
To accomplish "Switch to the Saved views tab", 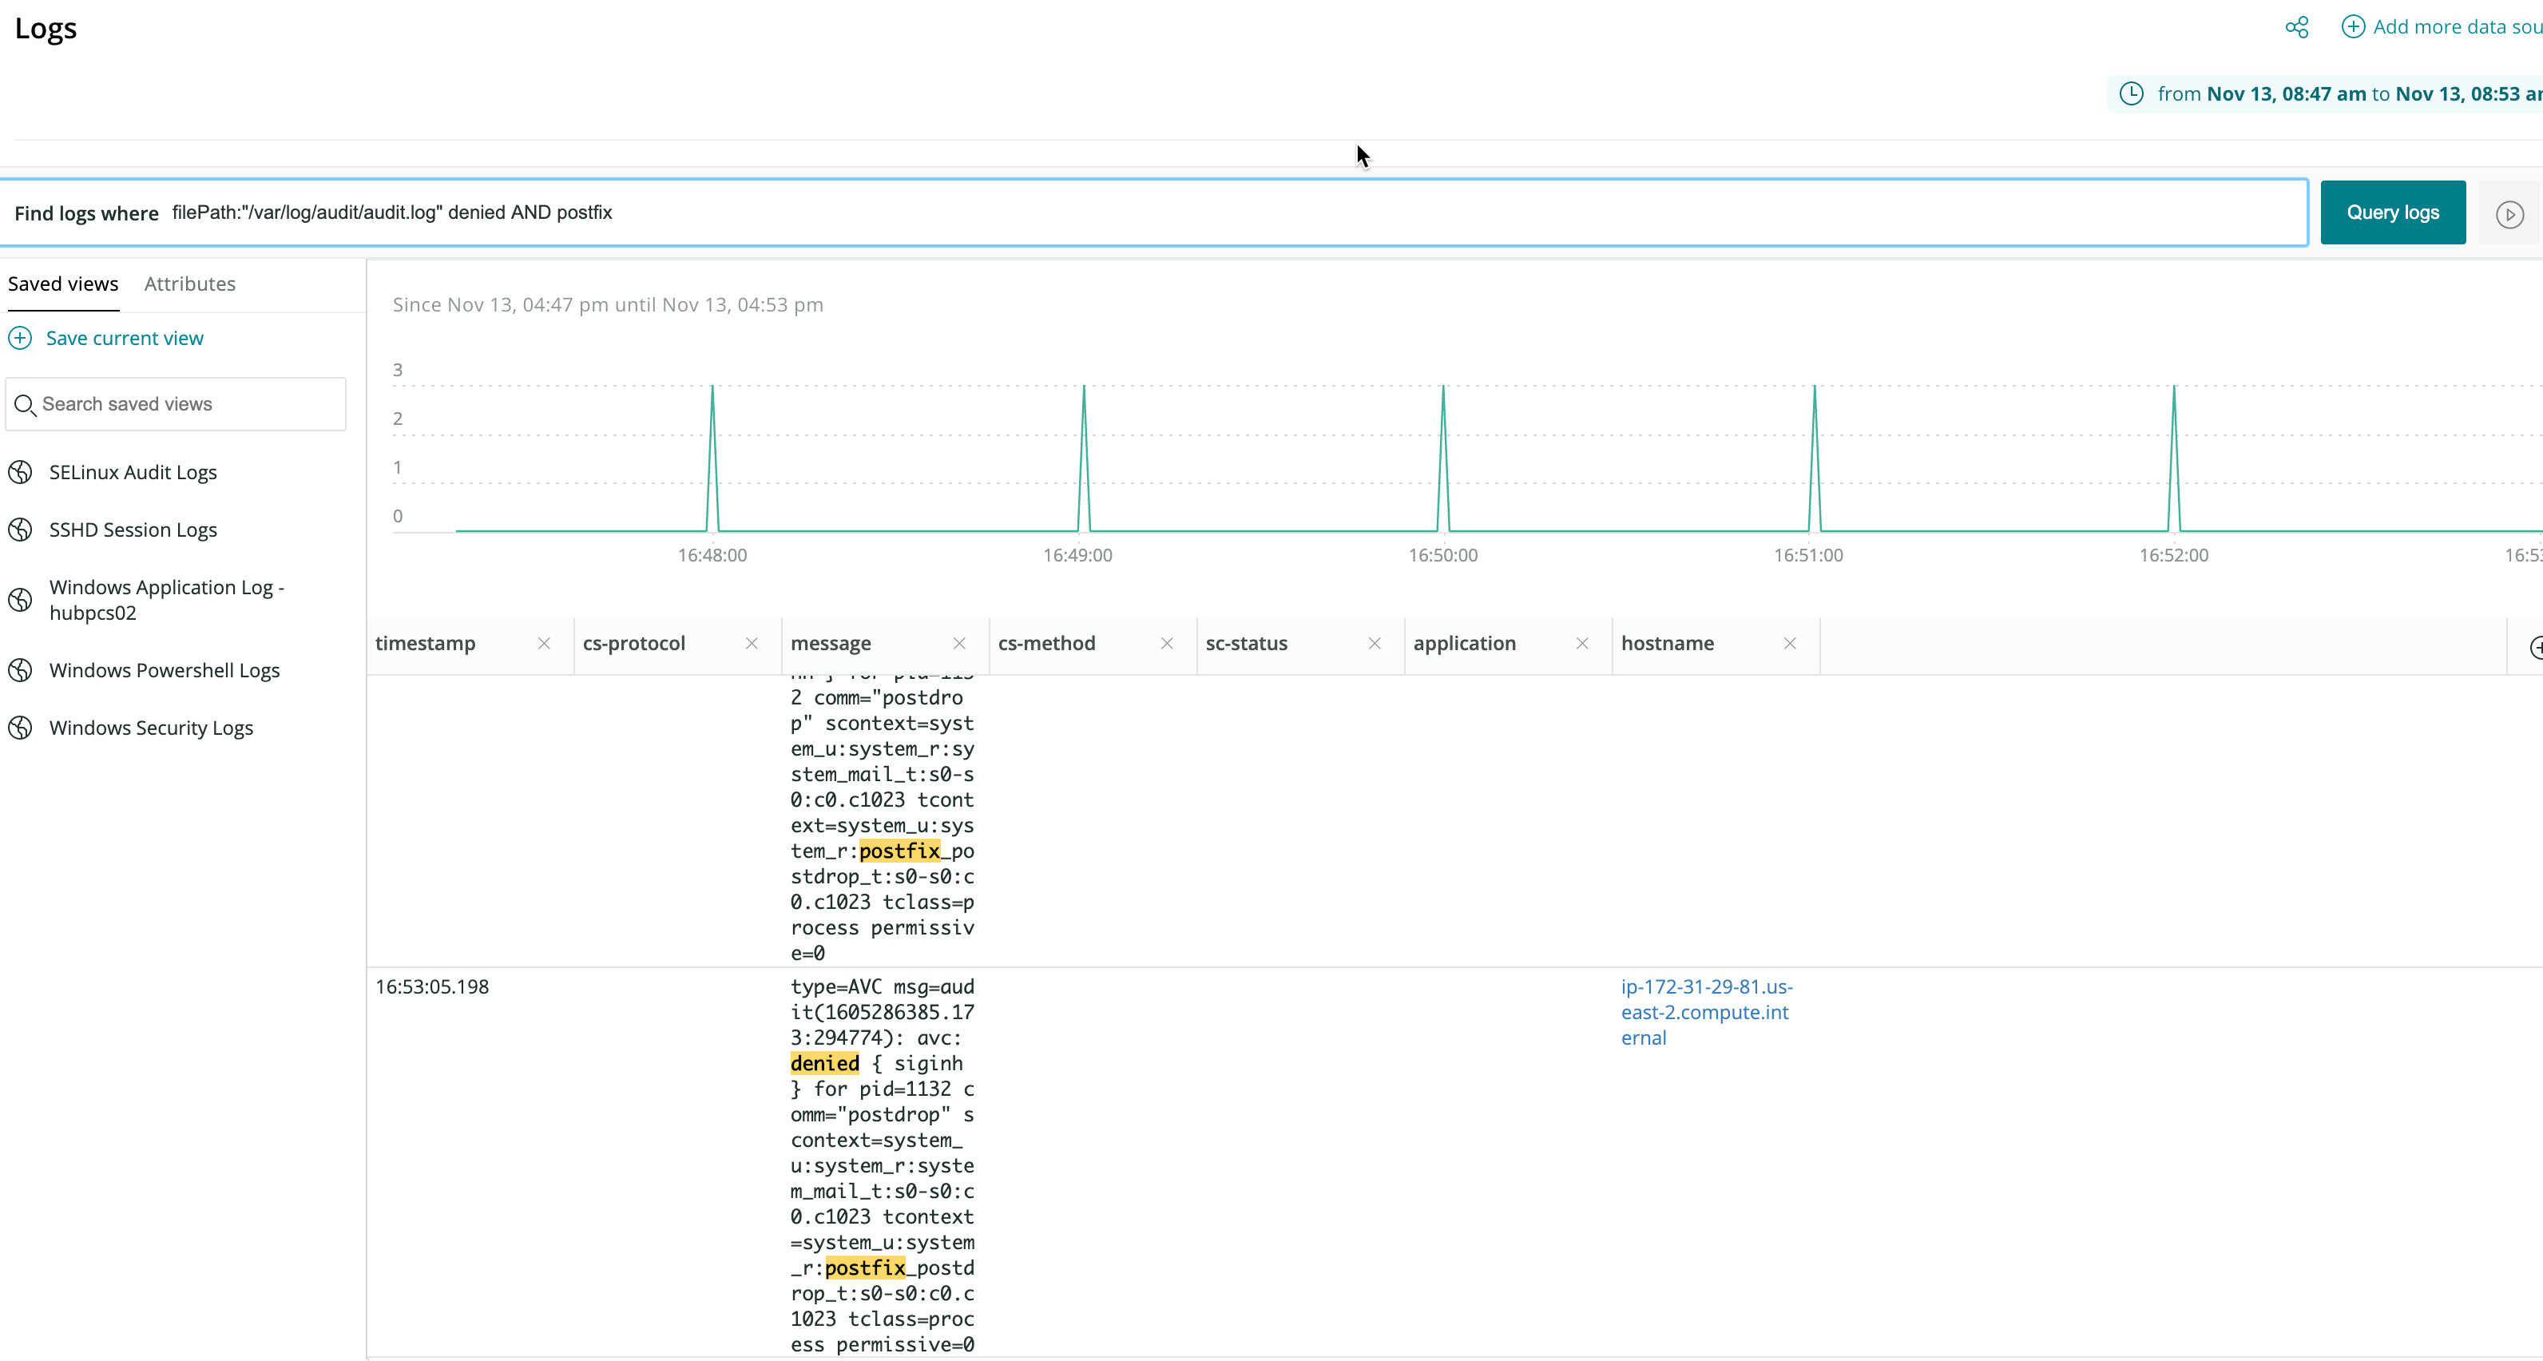I will click(x=63, y=284).
